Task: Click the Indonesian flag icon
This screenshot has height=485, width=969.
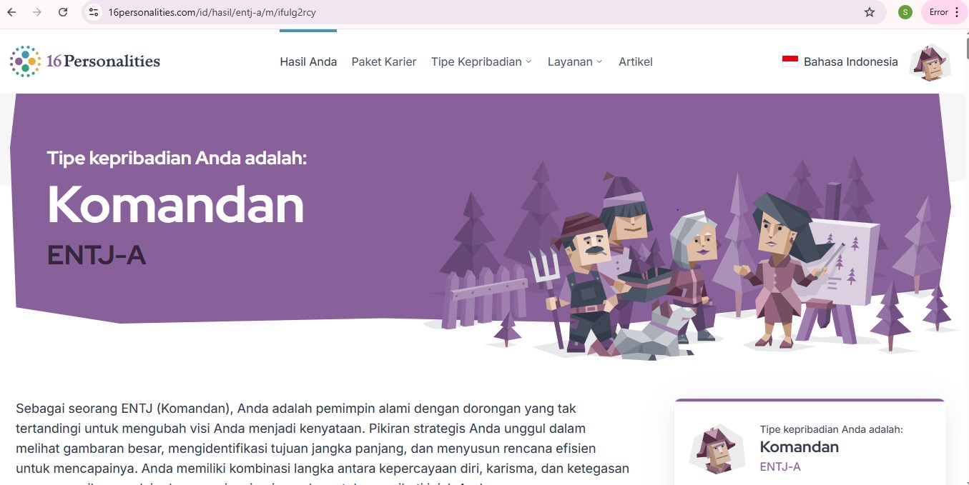Action: [790, 61]
